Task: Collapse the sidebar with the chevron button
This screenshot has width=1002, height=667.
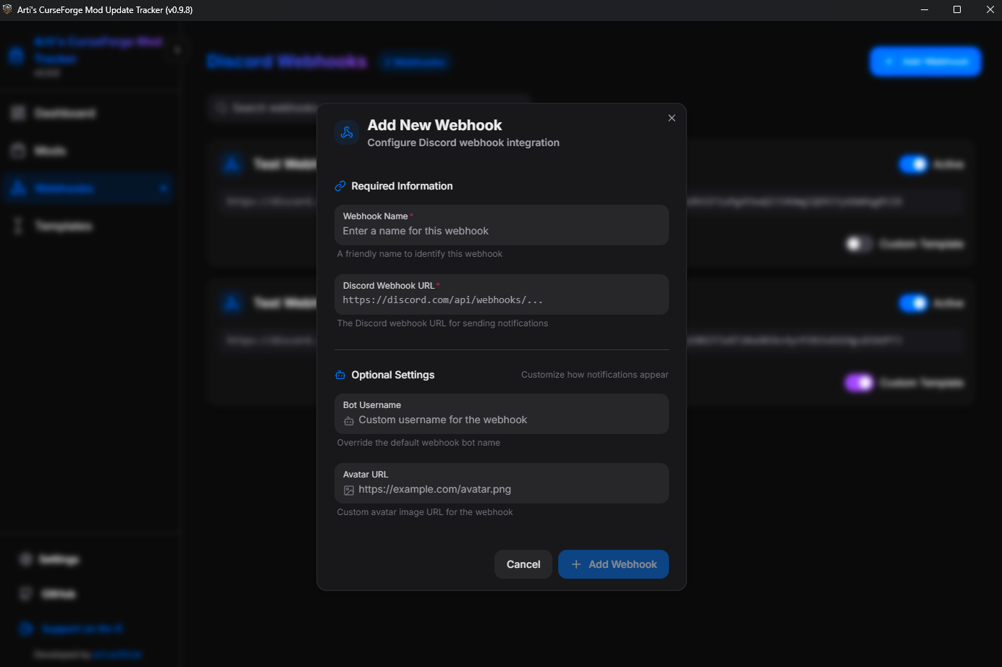Action: click(177, 50)
